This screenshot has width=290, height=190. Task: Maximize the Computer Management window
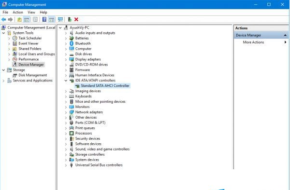pos(269,4)
